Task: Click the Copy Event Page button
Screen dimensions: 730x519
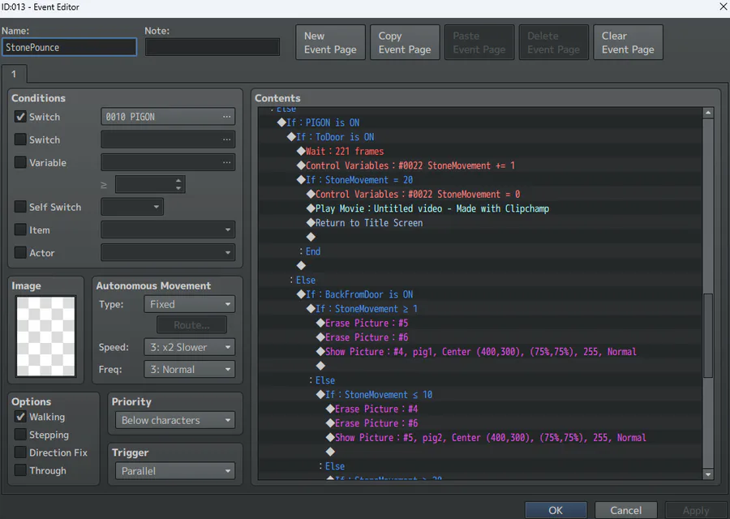Action: (405, 42)
